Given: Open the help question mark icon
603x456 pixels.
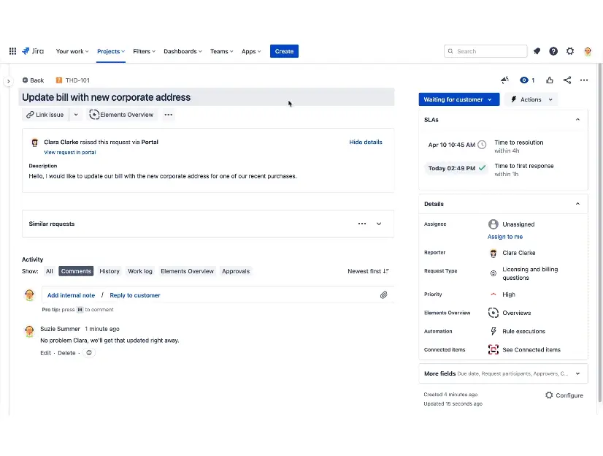Looking at the screenshot, I should point(553,51).
